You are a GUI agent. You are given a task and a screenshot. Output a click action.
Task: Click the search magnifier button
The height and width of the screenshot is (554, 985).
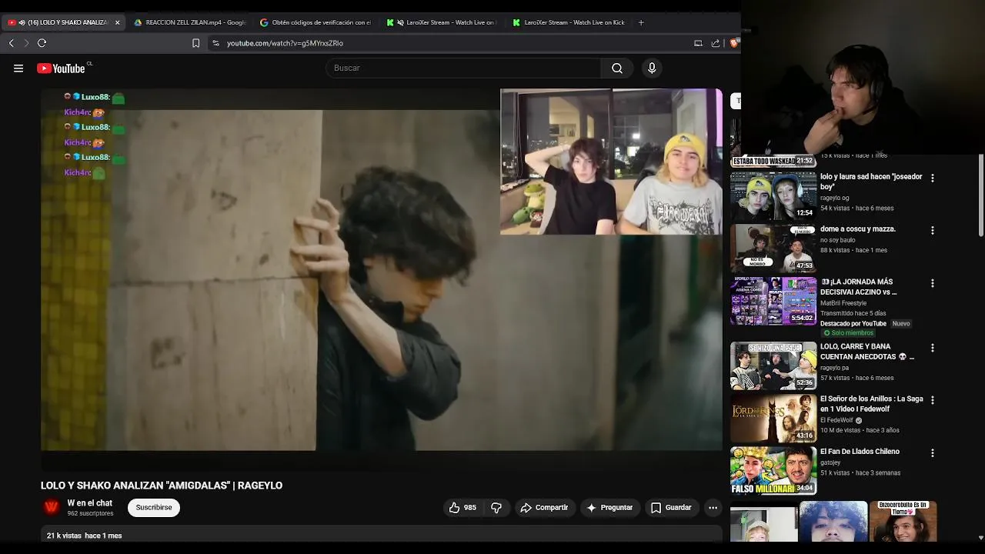(617, 68)
